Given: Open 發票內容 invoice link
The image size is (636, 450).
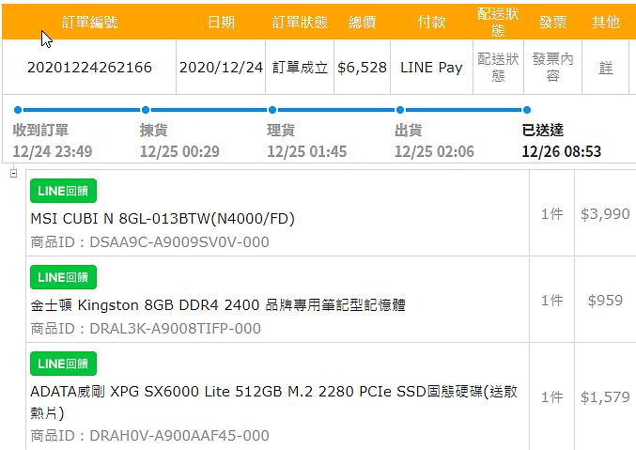Looking at the screenshot, I should point(552,67).
